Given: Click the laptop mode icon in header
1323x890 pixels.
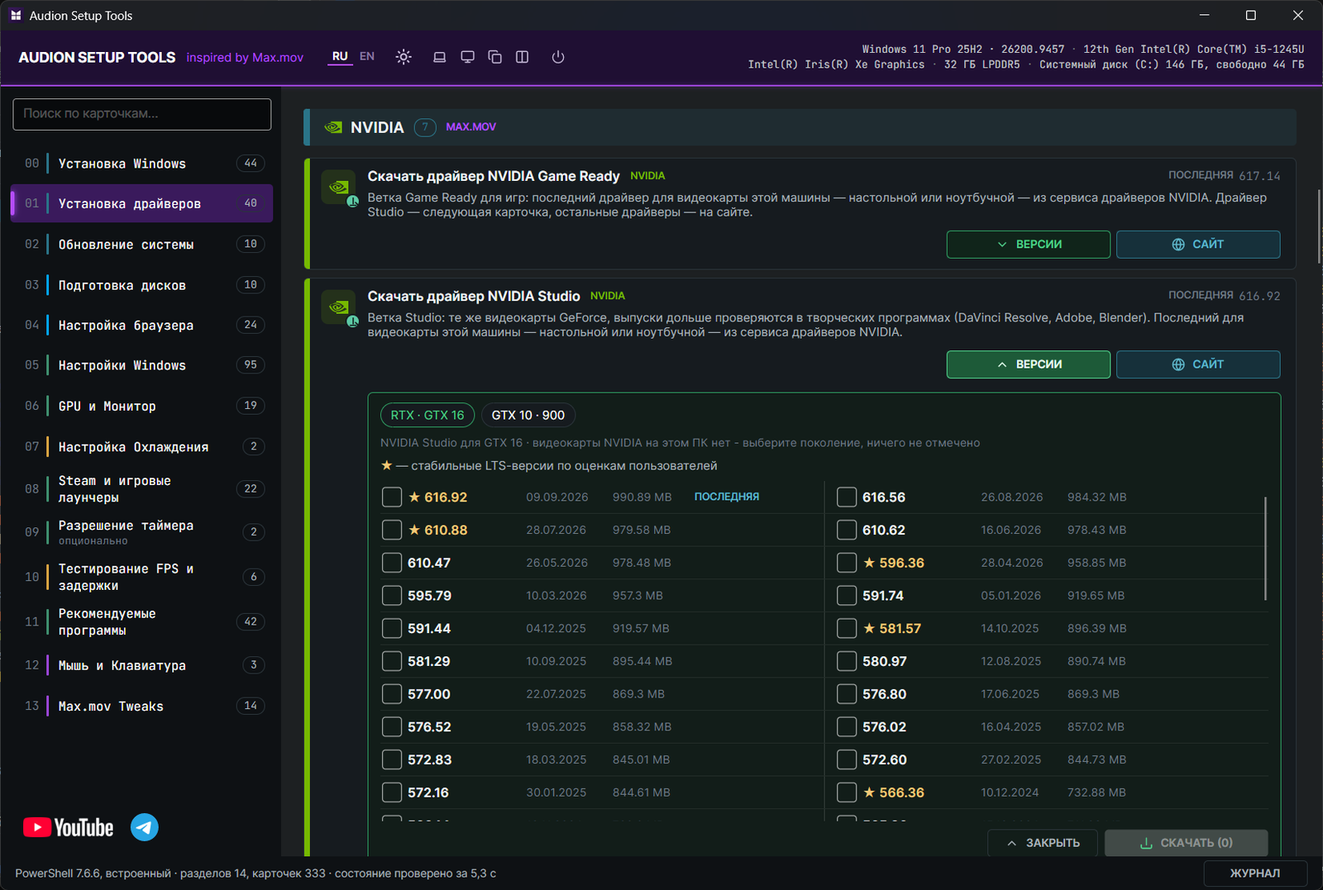Looking at the screenshot, I should 440,57.
